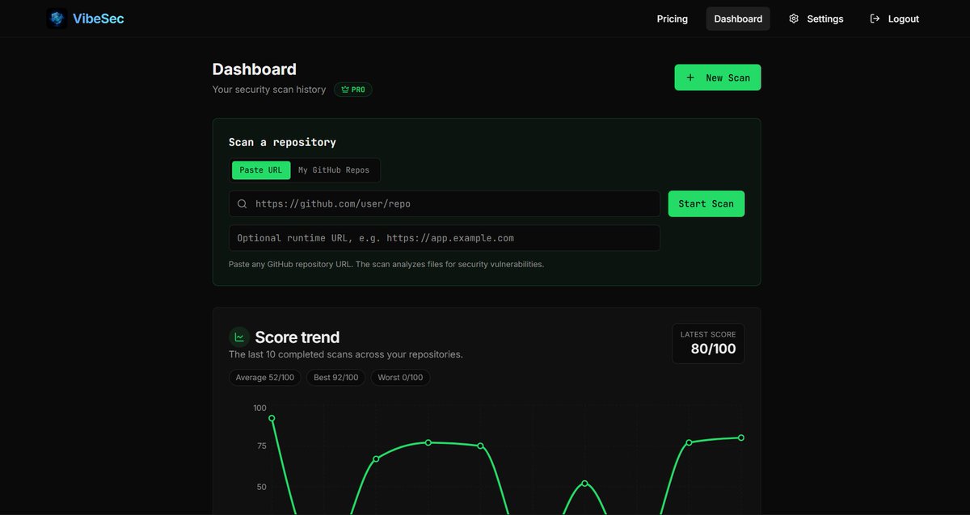Click the crown icon in PRO badge
The image size is (970, 515).
[x=345, y=90]
